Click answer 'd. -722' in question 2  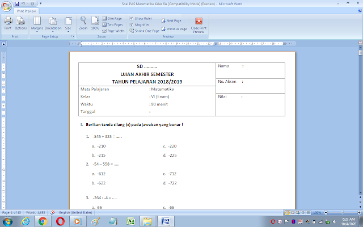click(170, 183)
